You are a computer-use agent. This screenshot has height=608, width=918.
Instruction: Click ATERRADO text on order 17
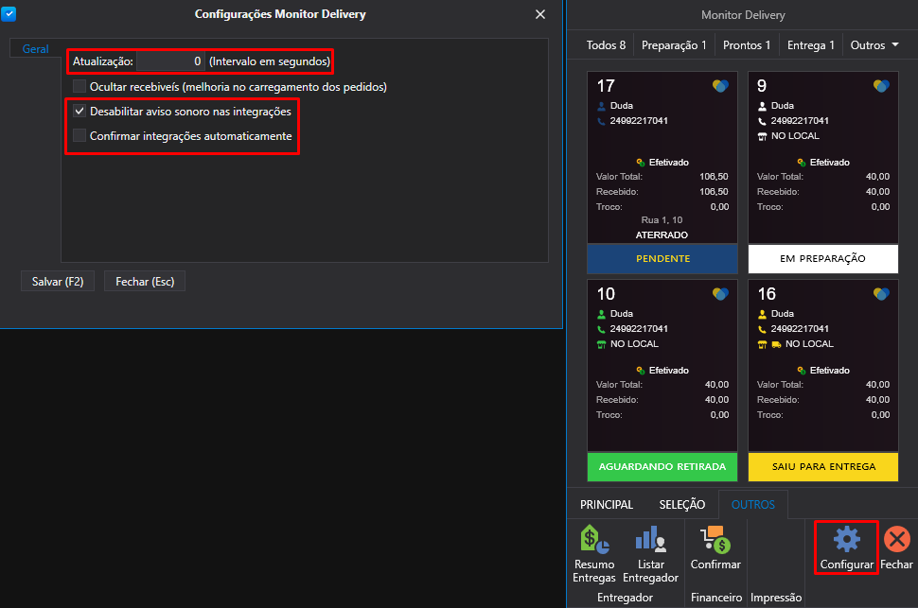(x=662, y=235)
